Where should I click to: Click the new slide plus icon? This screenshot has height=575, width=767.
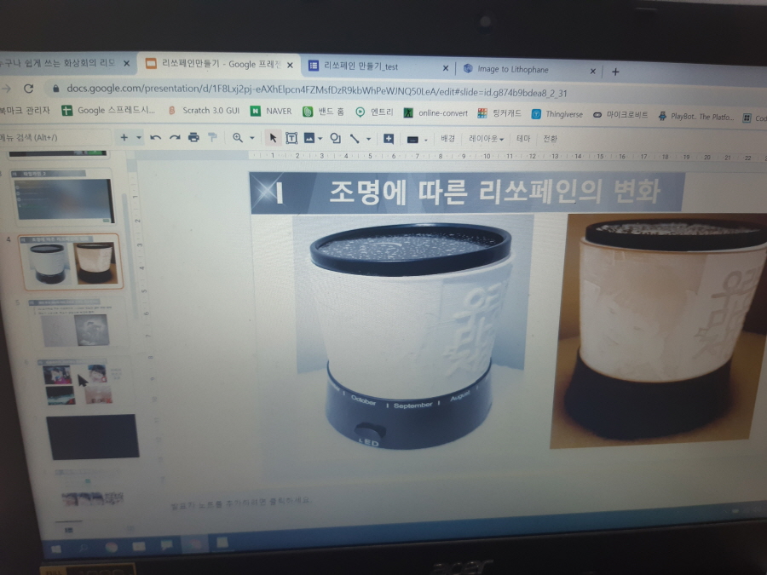(124, 137)
